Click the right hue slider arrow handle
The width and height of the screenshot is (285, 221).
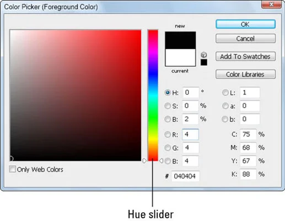point(161,161)
